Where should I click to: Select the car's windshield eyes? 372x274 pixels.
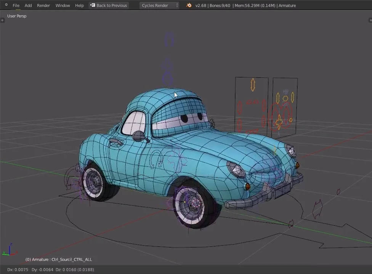(191, 118)
